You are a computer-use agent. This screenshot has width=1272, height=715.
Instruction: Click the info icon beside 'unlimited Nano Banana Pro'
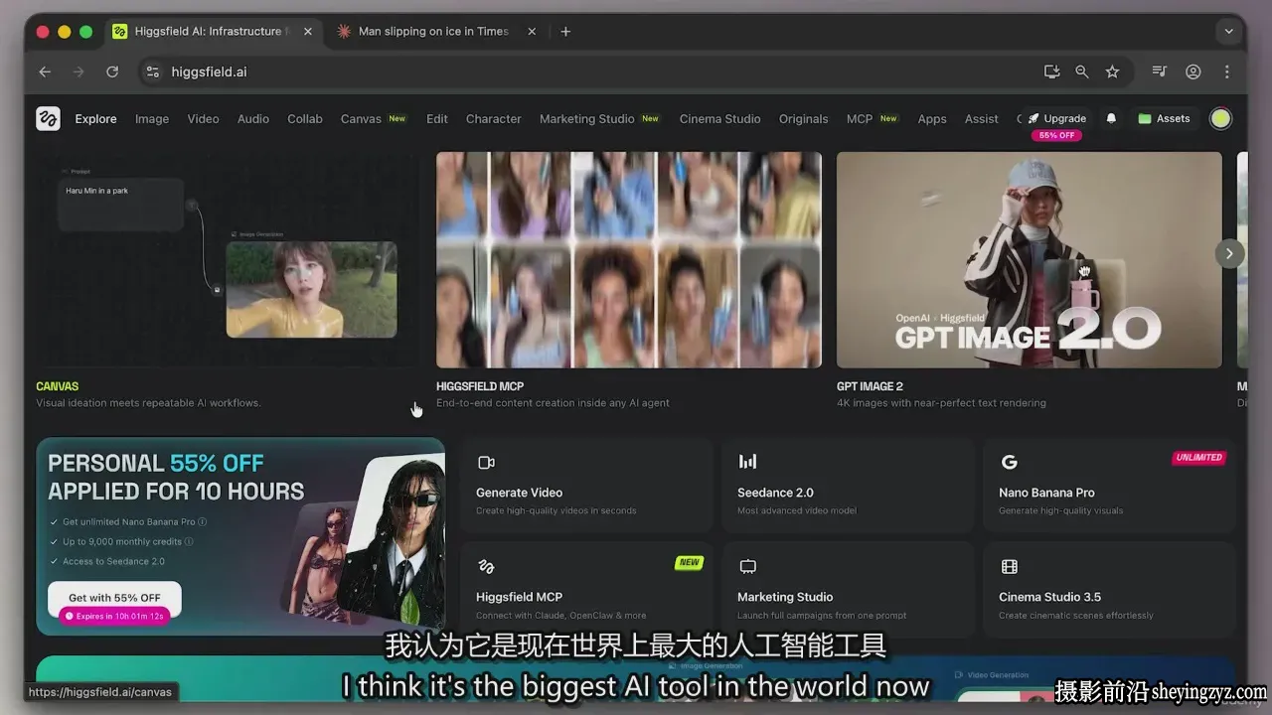point(203,521)
